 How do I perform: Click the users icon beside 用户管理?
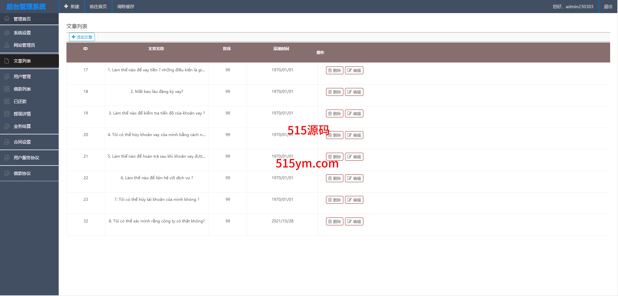[x=7, y=77]
